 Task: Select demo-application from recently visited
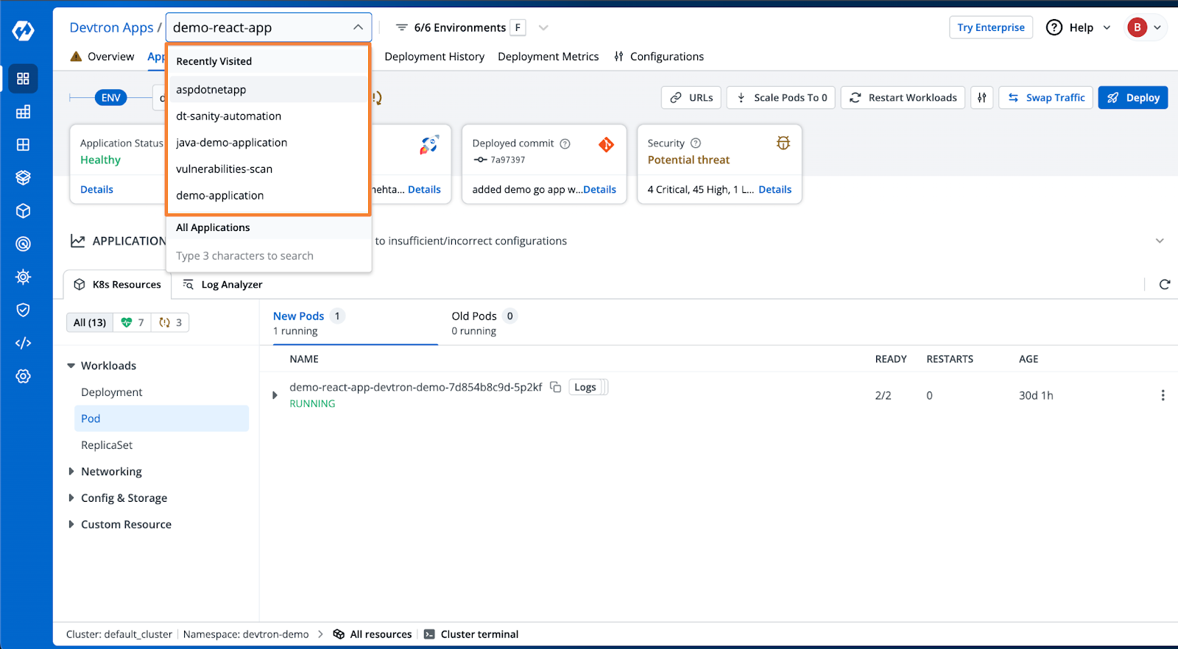click(x=268, y=196)
